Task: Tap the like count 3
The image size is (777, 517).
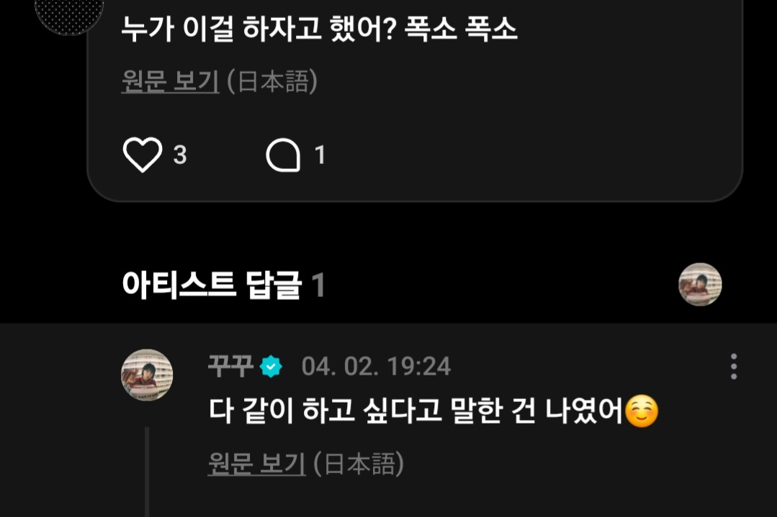Action: [180, 155]
